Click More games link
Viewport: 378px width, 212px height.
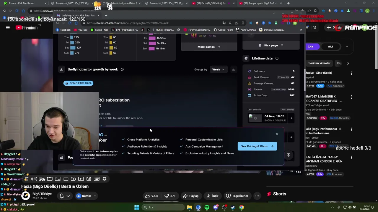(209, 47)
